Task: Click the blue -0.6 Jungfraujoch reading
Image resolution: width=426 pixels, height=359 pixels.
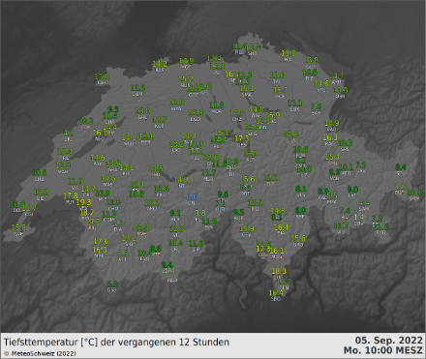Action: (x=191, y=196)
